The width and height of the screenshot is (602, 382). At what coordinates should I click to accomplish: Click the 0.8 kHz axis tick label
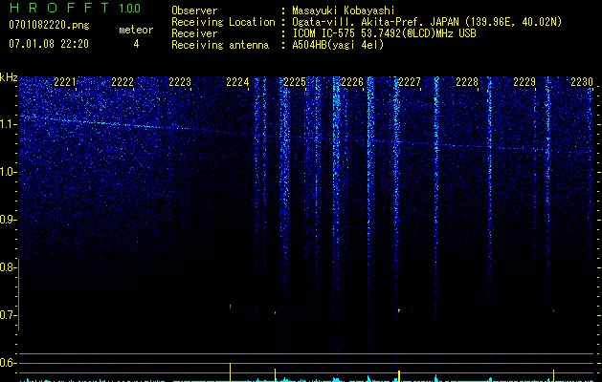point(9,267)
